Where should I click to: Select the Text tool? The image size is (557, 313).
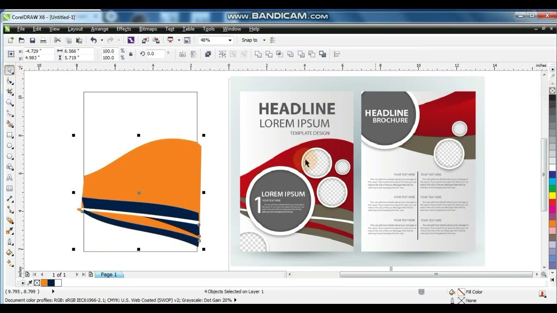(10, 178)
